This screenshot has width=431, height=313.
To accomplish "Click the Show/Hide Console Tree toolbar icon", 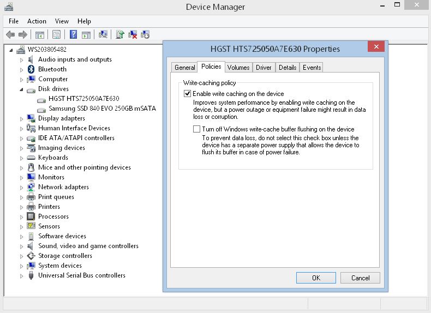I will 40,34.
